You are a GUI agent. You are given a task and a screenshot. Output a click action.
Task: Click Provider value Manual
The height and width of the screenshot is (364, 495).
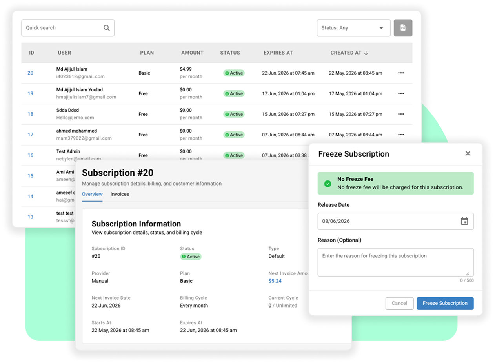(x=100, y=281)
